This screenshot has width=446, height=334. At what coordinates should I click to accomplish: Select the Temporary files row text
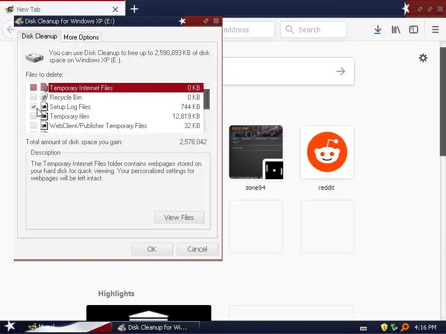(x=69, y=116)
